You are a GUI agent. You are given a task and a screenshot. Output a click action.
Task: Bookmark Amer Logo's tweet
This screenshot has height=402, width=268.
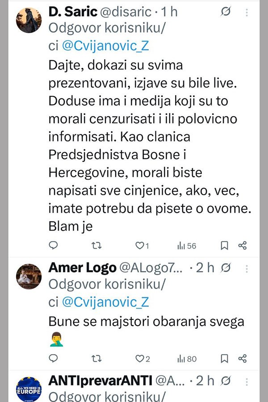tap(225, 358)
